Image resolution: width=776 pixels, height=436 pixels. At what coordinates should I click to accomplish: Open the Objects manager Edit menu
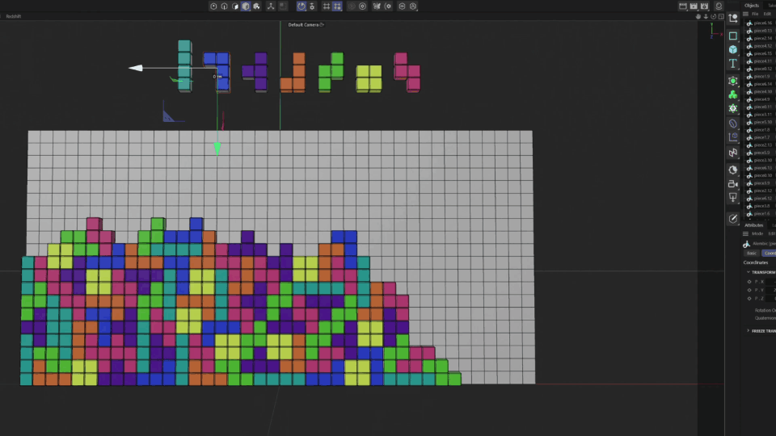pos(768,14)
